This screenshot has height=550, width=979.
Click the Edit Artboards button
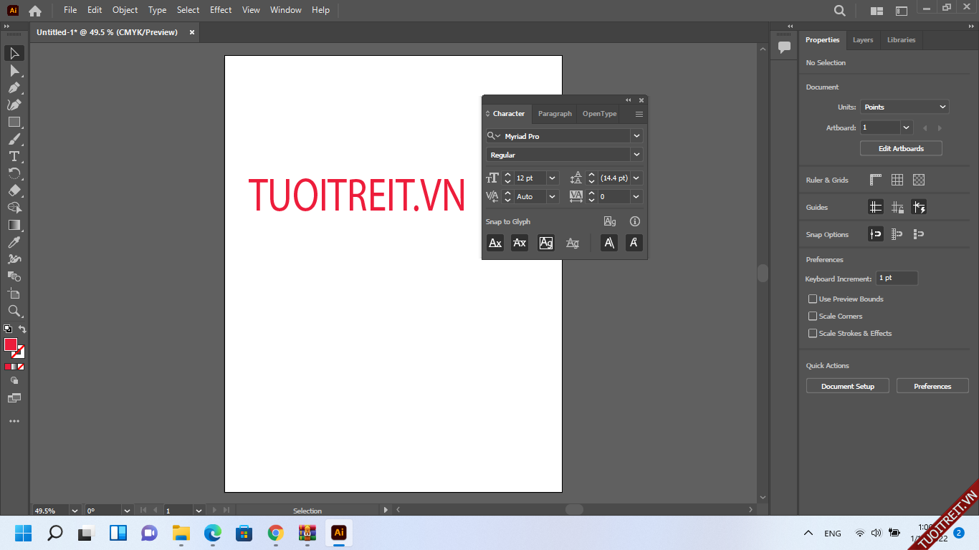point(901,148)
